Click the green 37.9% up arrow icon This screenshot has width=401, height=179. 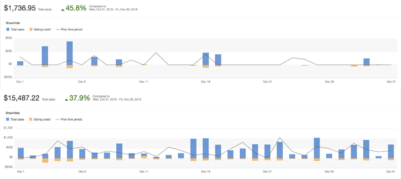66,100
